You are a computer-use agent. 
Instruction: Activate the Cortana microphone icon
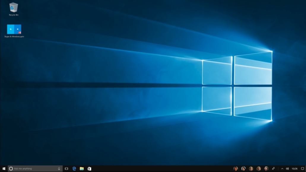59,169
